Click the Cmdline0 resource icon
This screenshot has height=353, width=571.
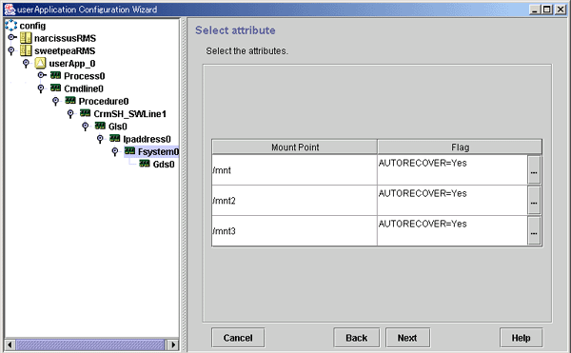click(56, 88)
